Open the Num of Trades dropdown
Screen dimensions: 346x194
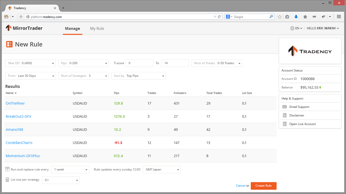(217, 63)
